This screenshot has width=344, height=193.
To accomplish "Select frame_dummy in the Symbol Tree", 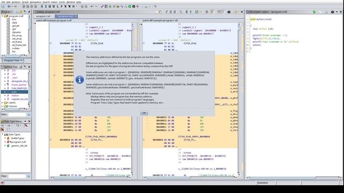I will (x=19, y=85).
